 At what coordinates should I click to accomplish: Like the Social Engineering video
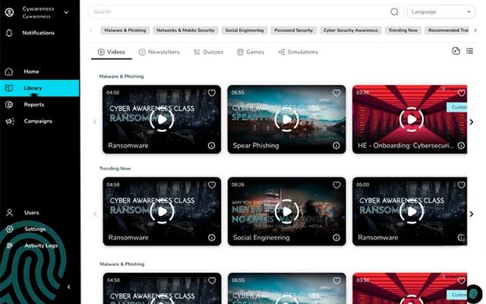(x=336, y=185)
